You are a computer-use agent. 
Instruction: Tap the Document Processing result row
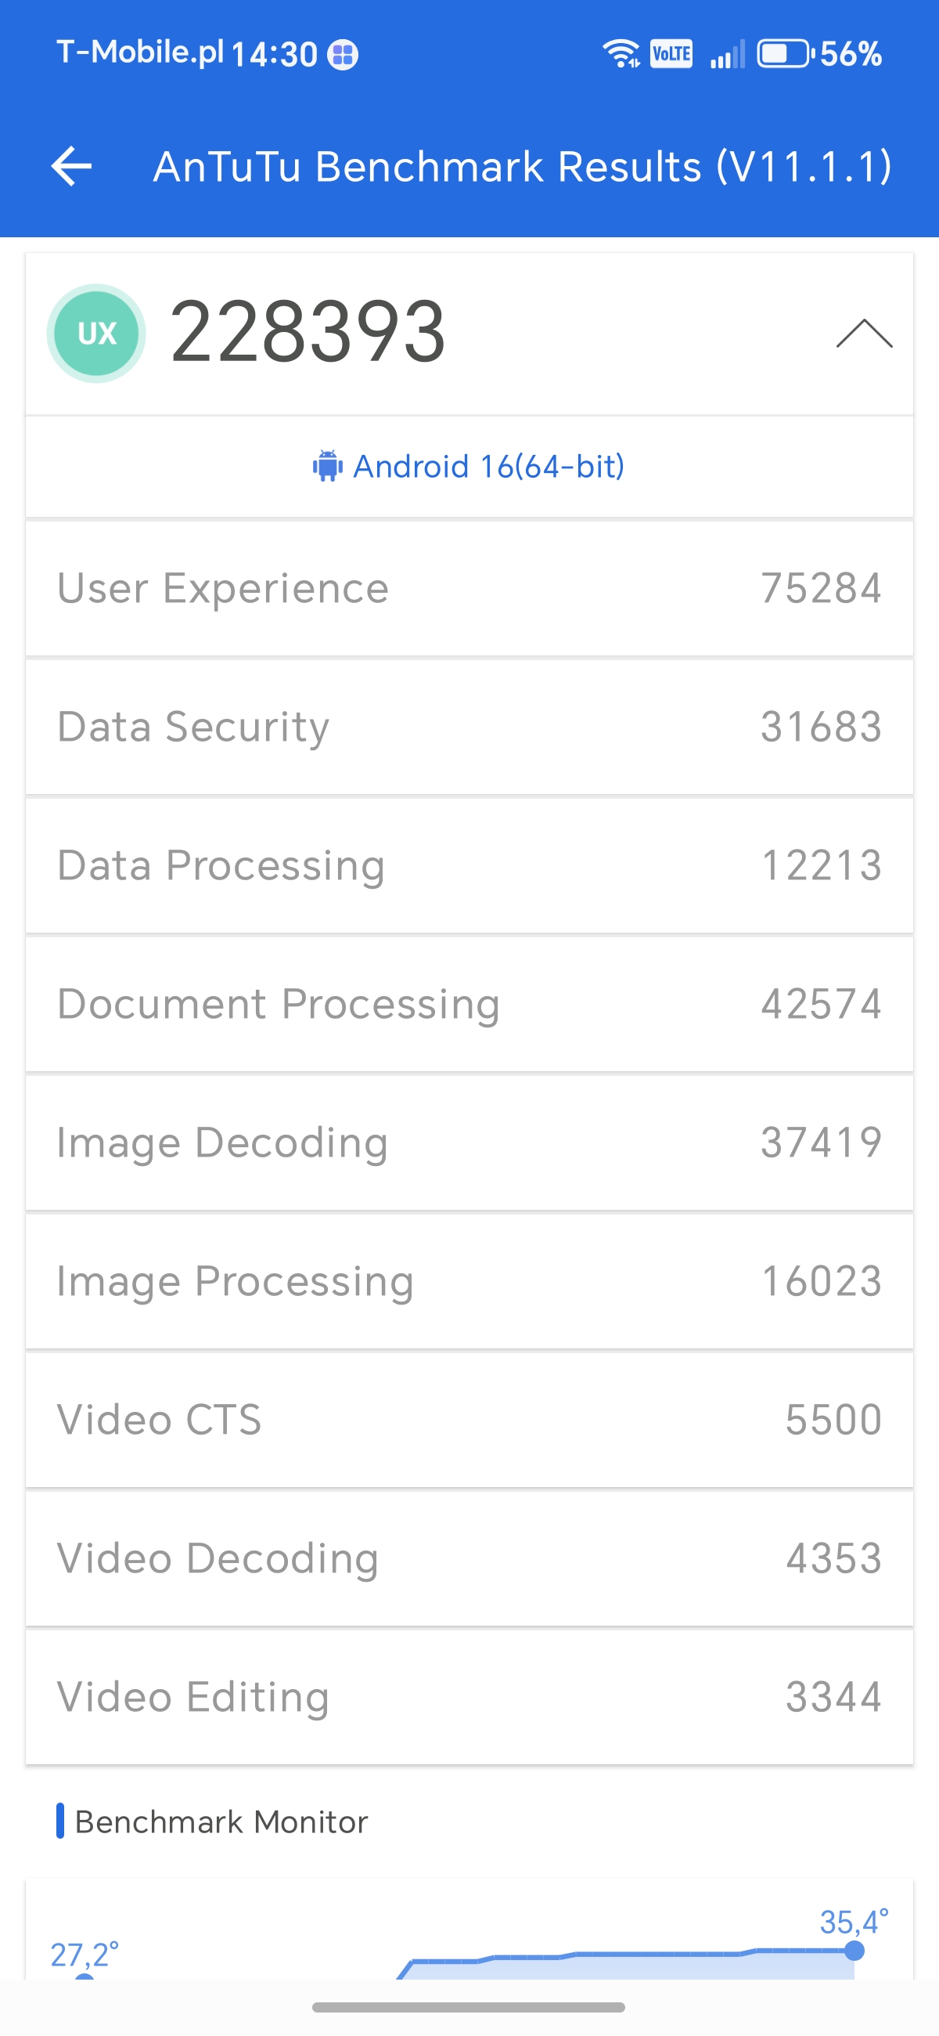click(x=469, y=1005)
